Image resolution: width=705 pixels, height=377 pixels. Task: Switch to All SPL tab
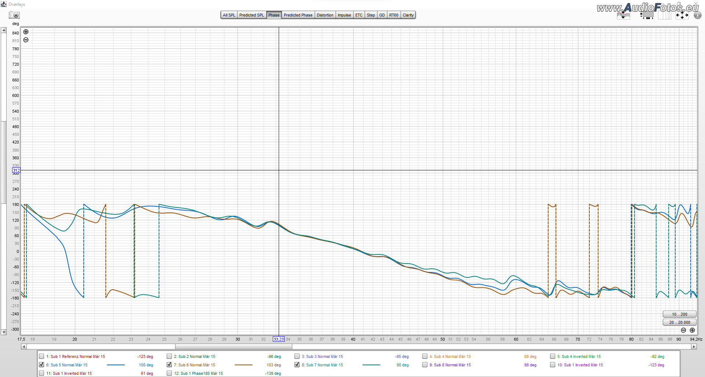click(229, 15)
